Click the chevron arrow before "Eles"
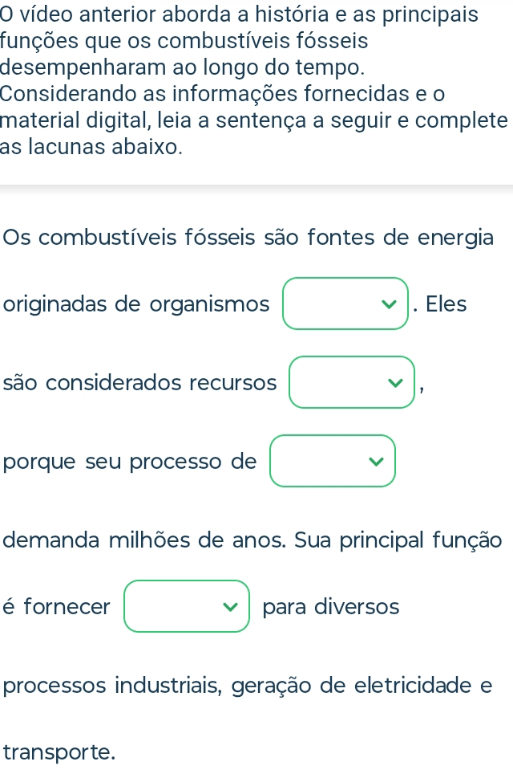Image resolution: width=513 pixels, height=778 pixels. click(x=390, y=304)
